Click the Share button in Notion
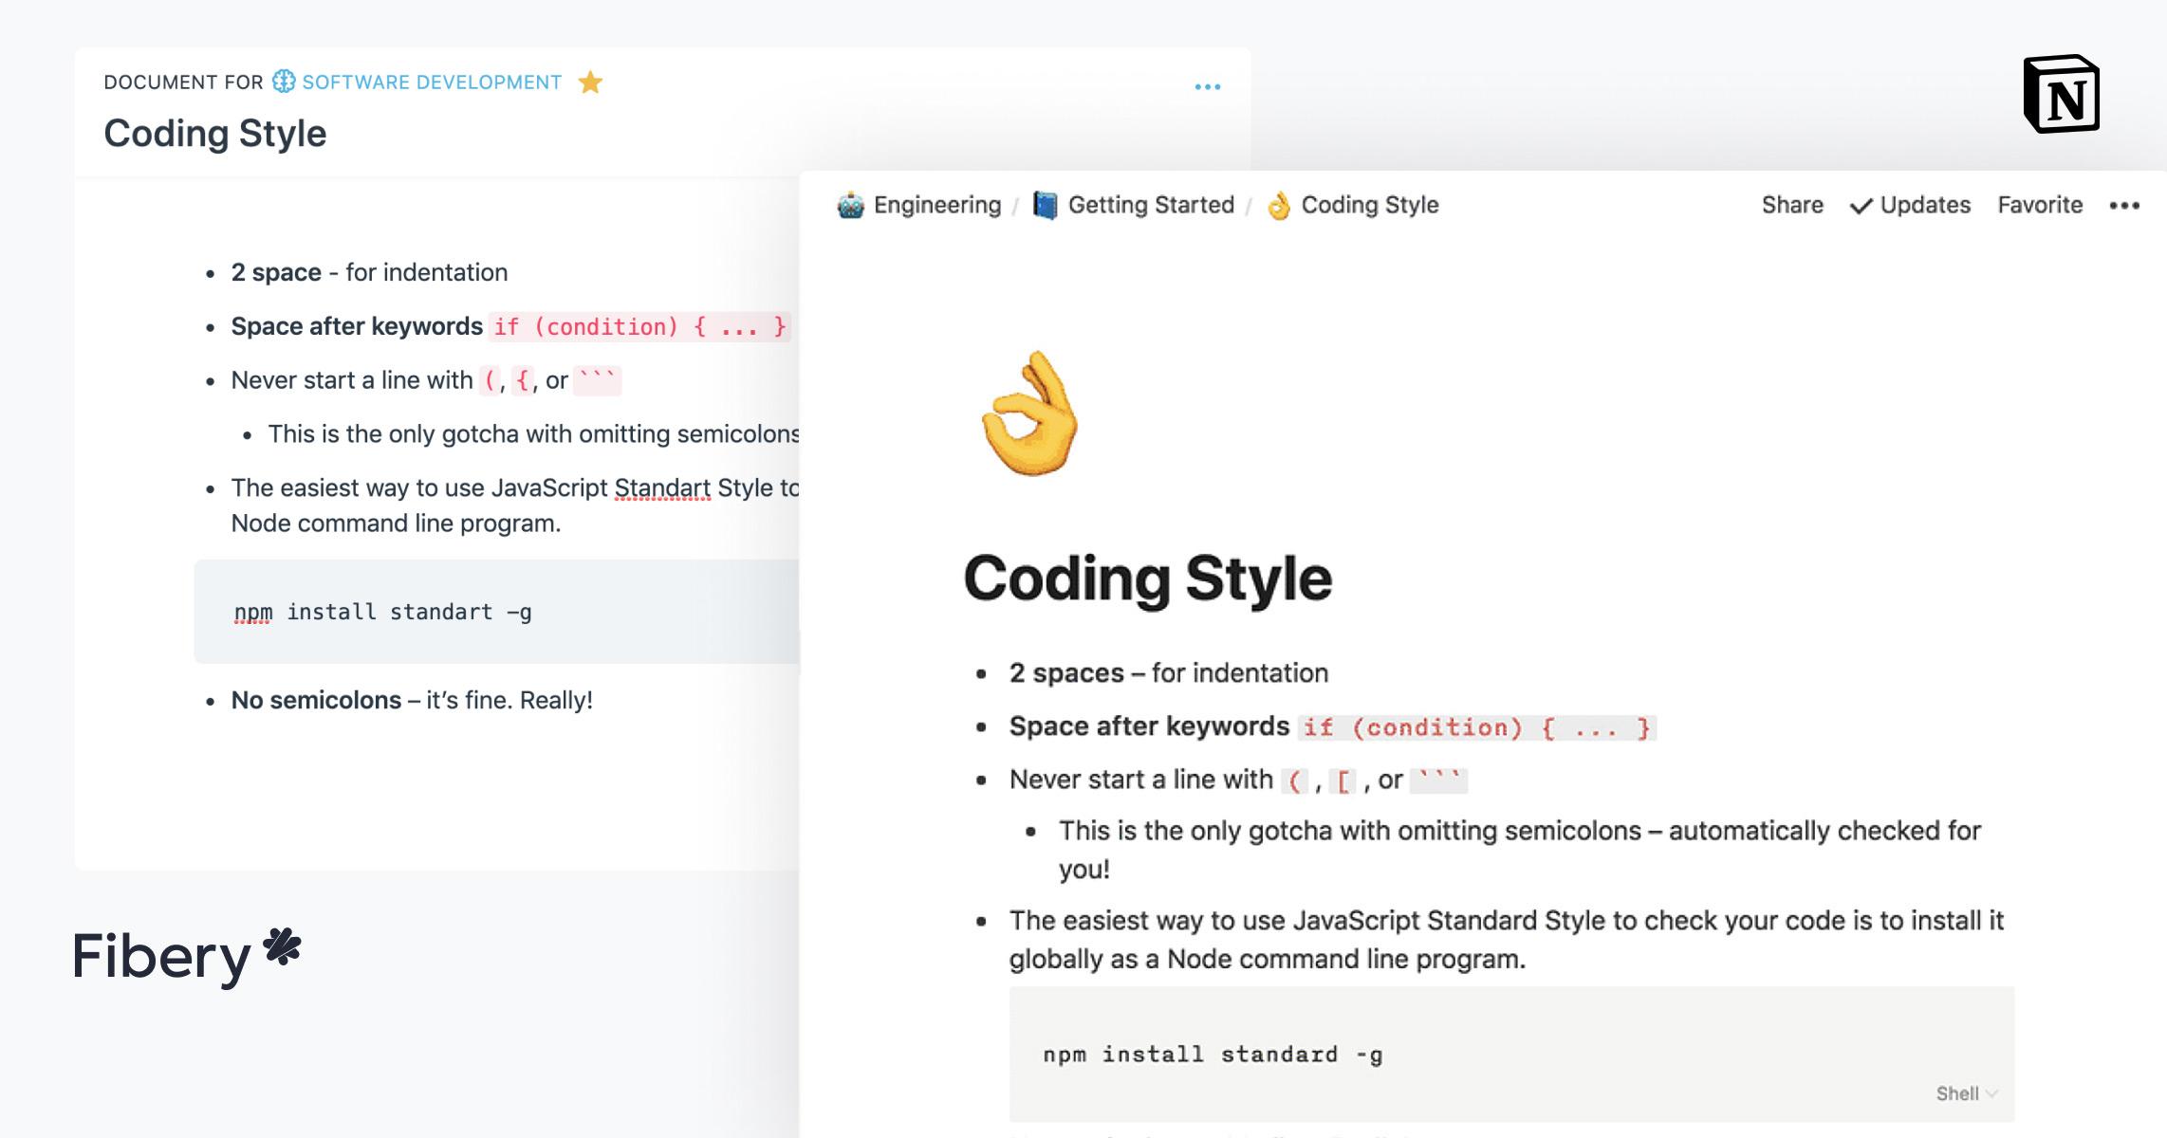The width and height of the screenshot is (2167, 1138). [1792, 205]
